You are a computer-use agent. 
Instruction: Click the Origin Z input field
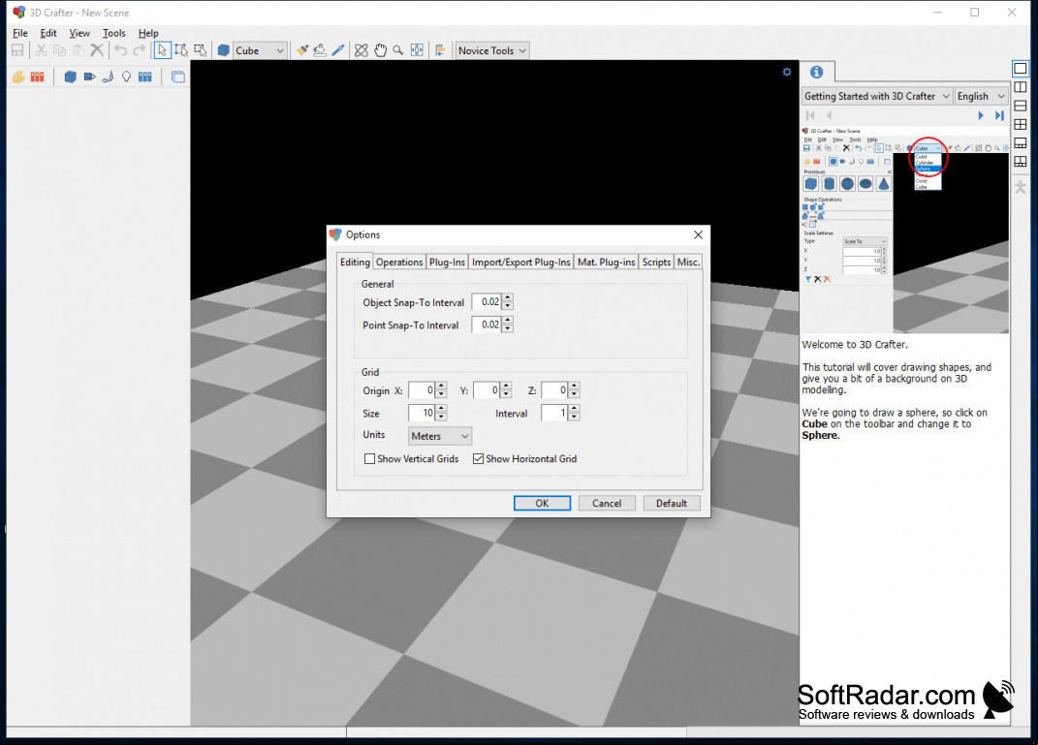(x=554, y=390)
